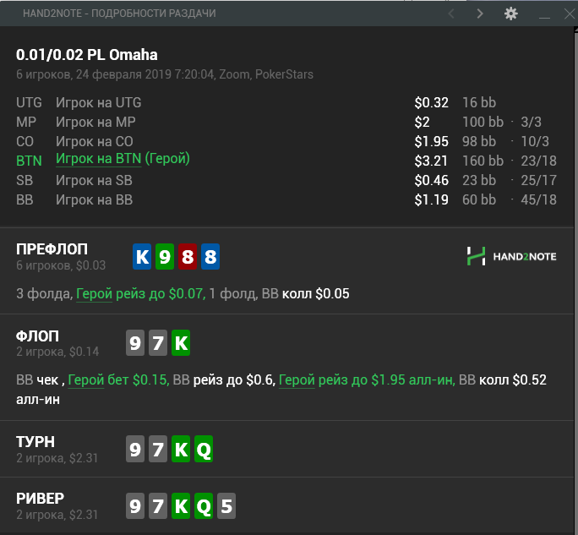
Task: Click the vertical scrollbar on the right edge
Action: (x=575, y=281)
